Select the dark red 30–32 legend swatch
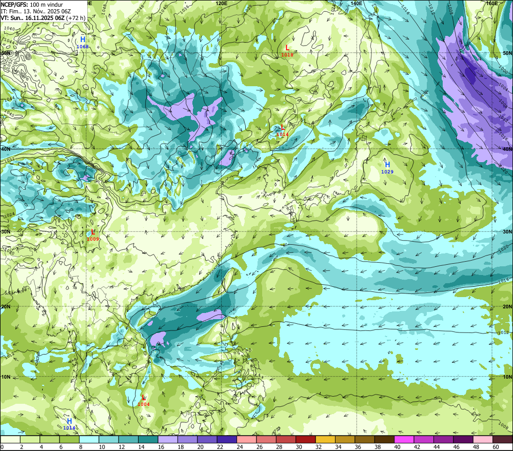The image size is (513, 451). coord(306,439)
